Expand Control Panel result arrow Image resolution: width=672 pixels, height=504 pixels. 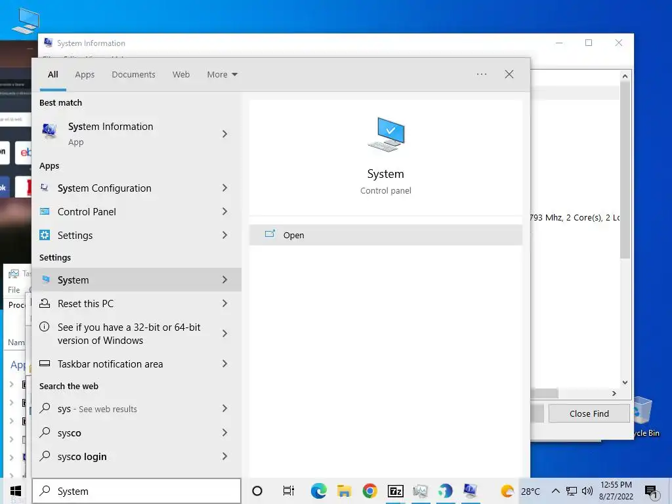tap(224, 211)
